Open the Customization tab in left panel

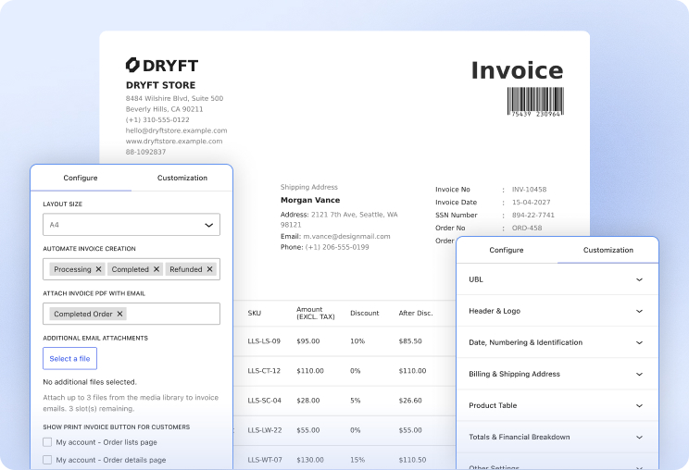[x=182, y=178]
